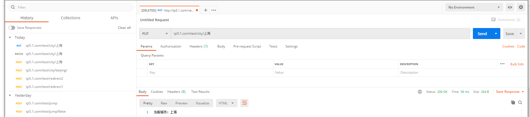This screenshot has height=117, width=530.
Task: Open the Headers (7) request tab
Action: click(x=199, y=46)
